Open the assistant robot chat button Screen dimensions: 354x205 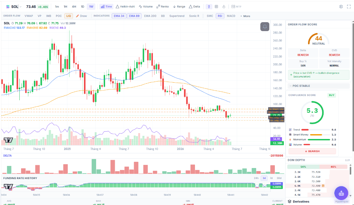pyautogui.click(x=341, y=193)
